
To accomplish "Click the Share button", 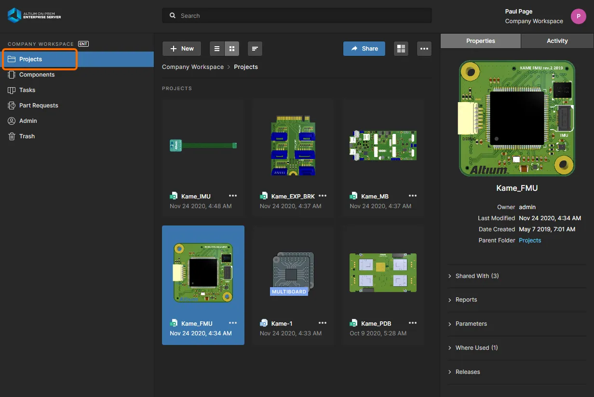I will [x=364, y=49].
